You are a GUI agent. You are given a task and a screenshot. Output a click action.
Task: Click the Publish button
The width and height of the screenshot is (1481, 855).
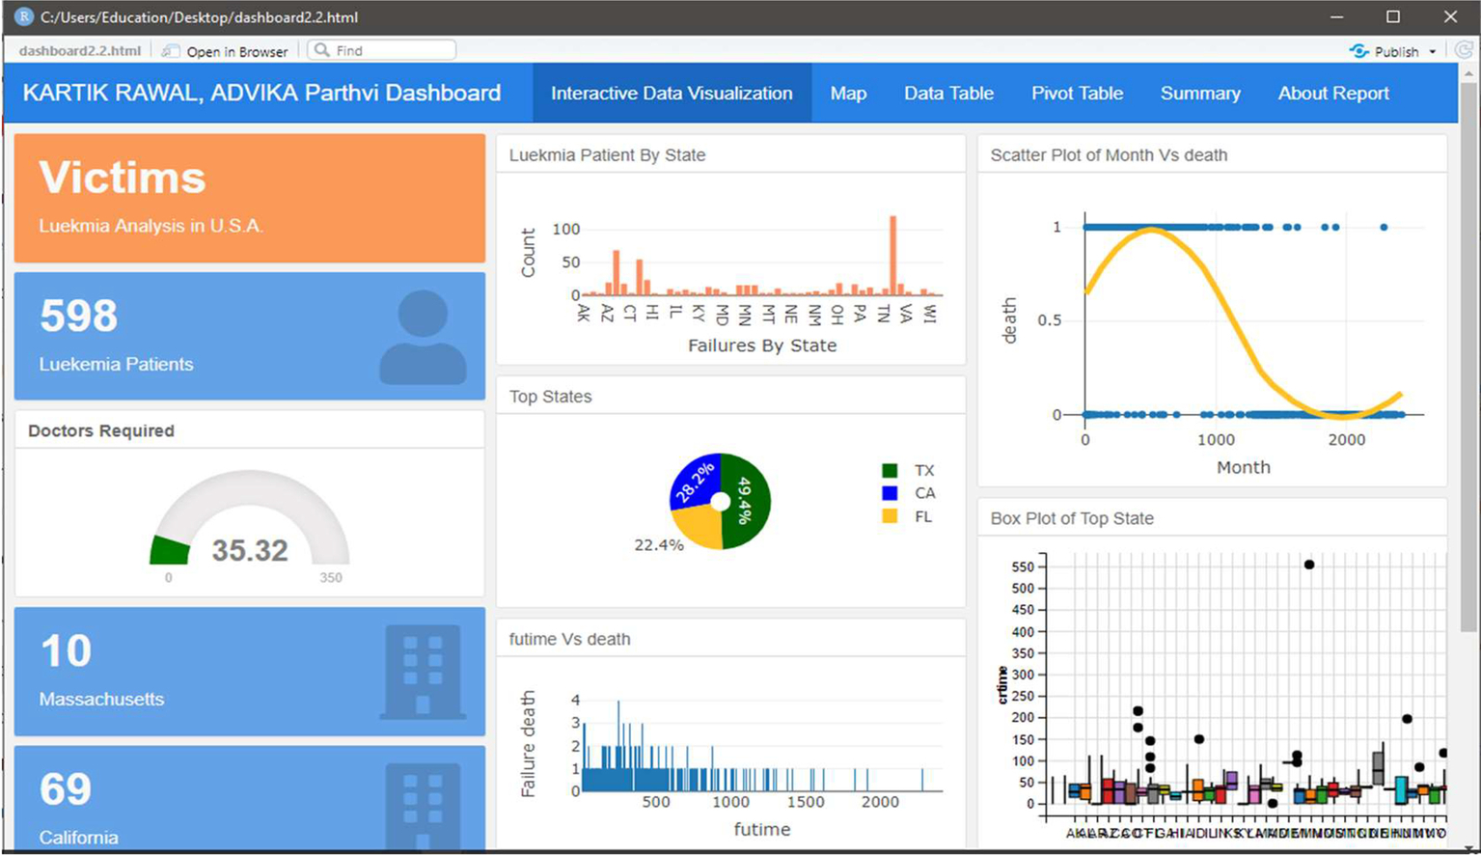(1385, 51)
